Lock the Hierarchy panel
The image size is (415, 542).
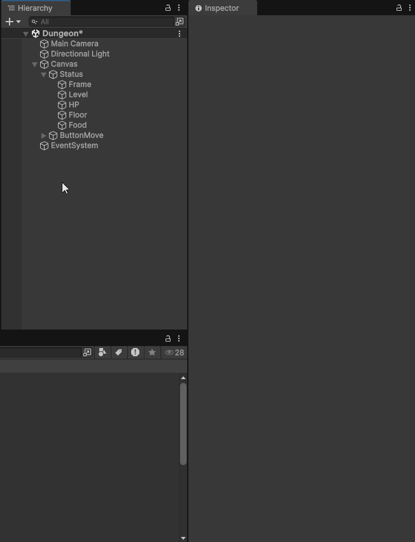click(x=168, y=8)
